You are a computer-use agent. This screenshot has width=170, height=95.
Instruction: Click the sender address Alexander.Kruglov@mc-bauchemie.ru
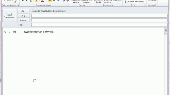(x=48, y=11)
